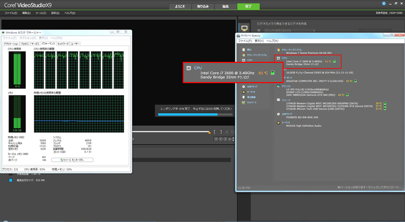405x222 pixels.
Task: Click Speccy application icon in its title bar
Action: coord(238,35)
